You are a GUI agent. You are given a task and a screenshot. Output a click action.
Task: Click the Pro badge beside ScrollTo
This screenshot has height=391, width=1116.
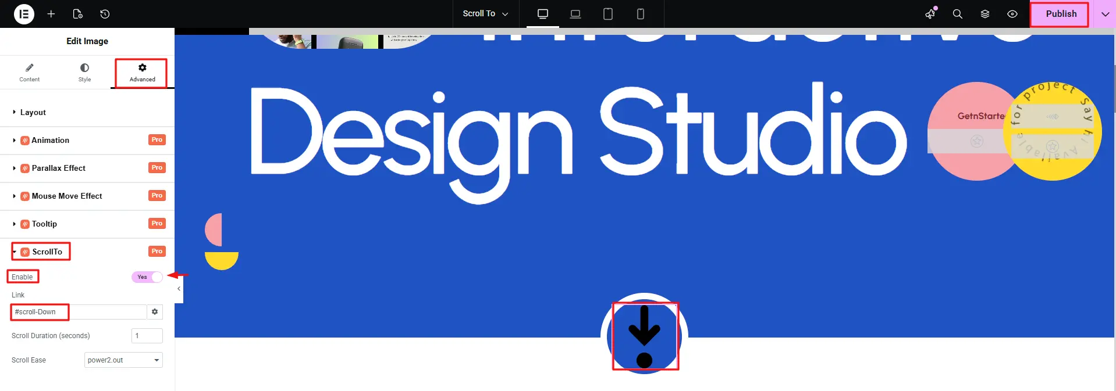157,252
